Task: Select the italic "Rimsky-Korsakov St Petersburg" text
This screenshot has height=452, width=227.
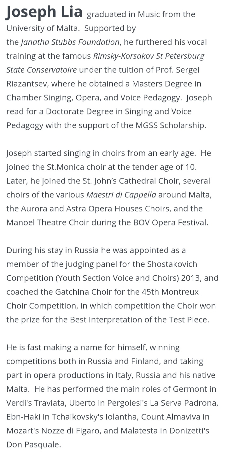Action: pyautogui.click(x=148, y=56)
